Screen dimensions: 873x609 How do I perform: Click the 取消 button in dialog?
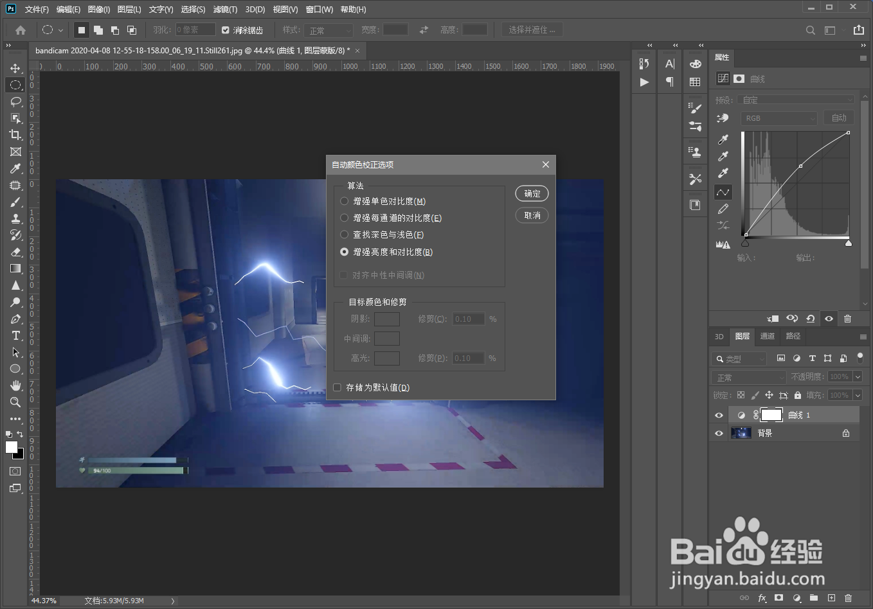(532, 215)
